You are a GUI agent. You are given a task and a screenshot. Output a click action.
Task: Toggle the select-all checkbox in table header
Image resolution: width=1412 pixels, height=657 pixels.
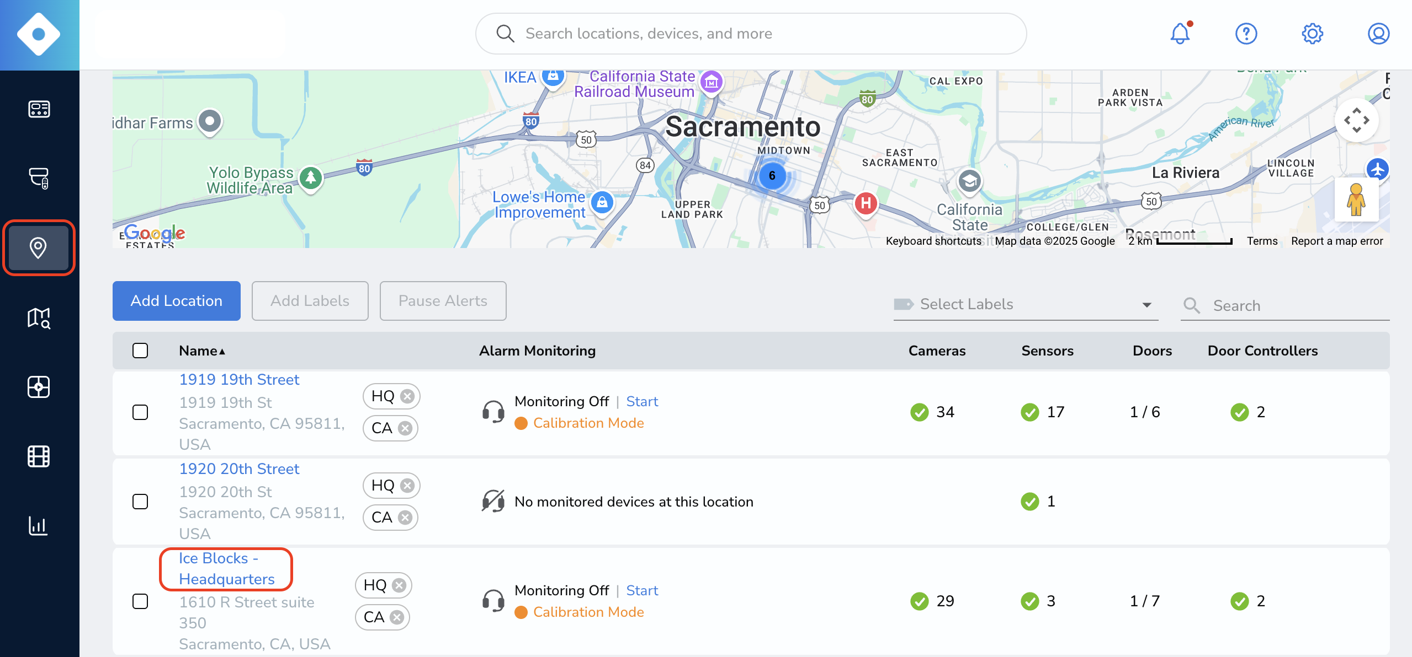tap(140, 351)
